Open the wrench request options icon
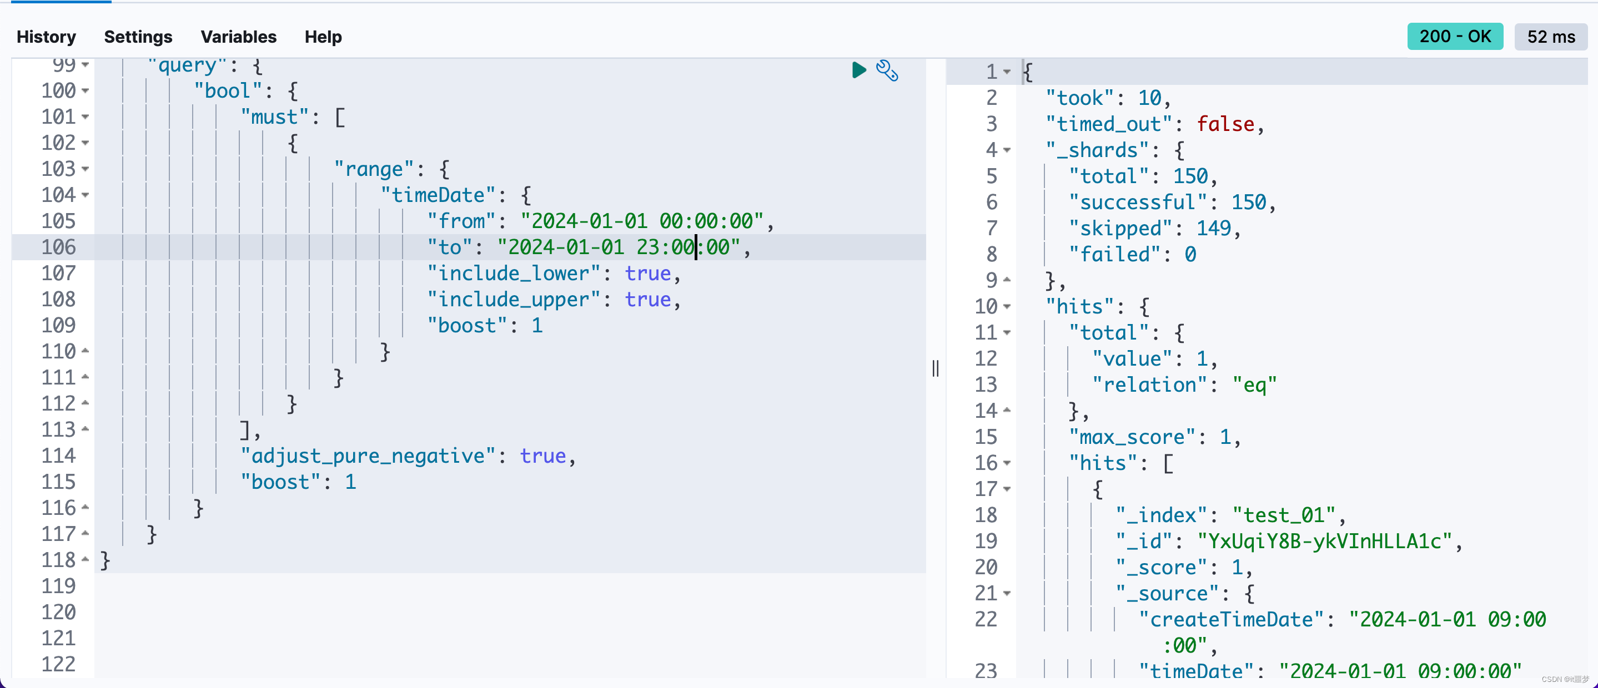The image size is (1598, 688). click(x=887, y=70)
